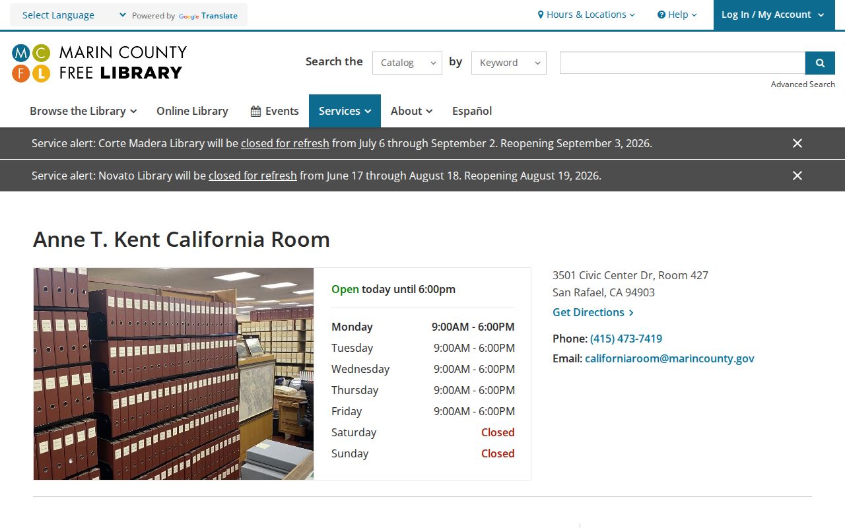The width and height of the screenshot is (845, 528).
Task: Dismiss the Corte Madera Library service alert
Action: 797,143
